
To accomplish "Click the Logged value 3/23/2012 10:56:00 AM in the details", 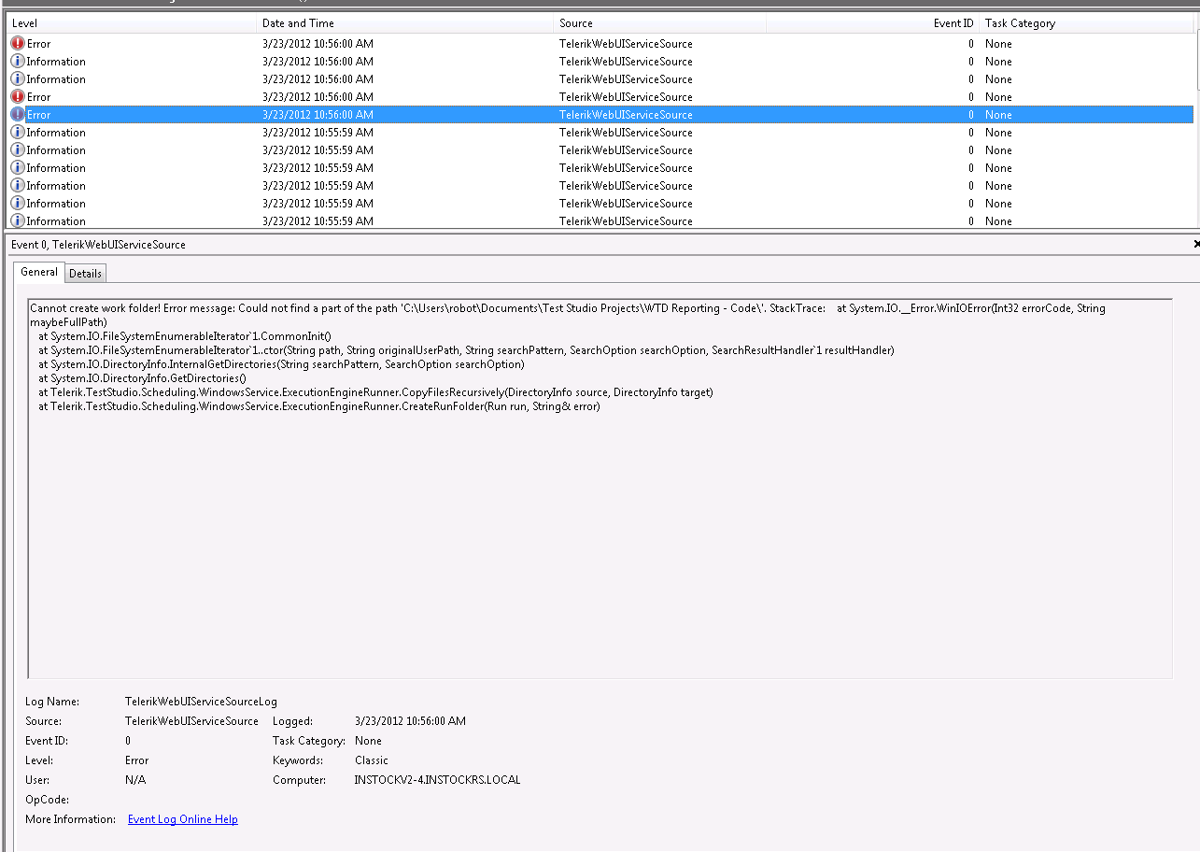I will 410,721.
